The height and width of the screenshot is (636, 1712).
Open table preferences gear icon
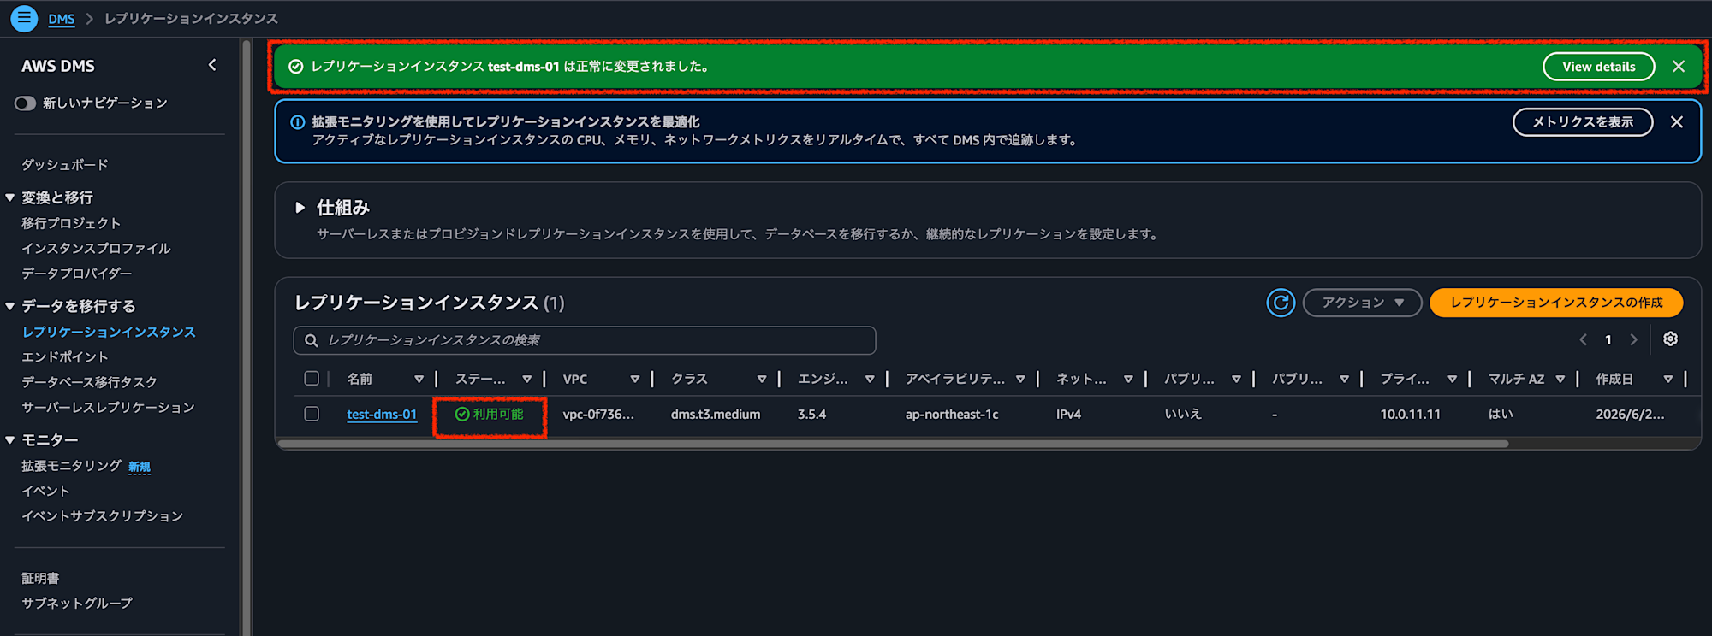point(1670,339)
